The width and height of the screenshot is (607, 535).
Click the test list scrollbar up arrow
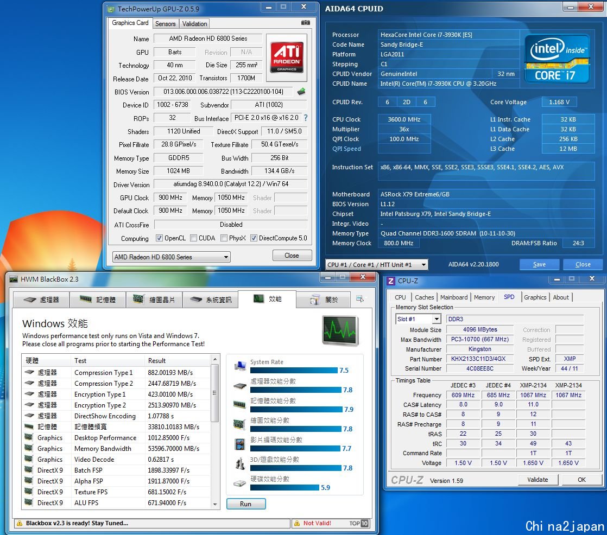click(x=215, y=360)
